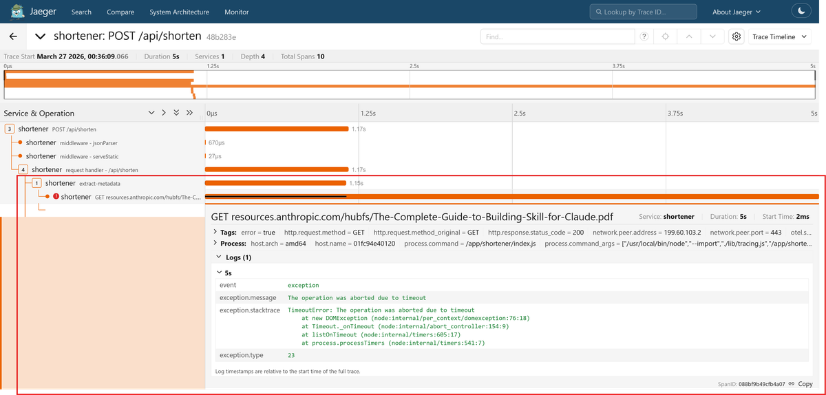Click the exception.message value text

357,298
